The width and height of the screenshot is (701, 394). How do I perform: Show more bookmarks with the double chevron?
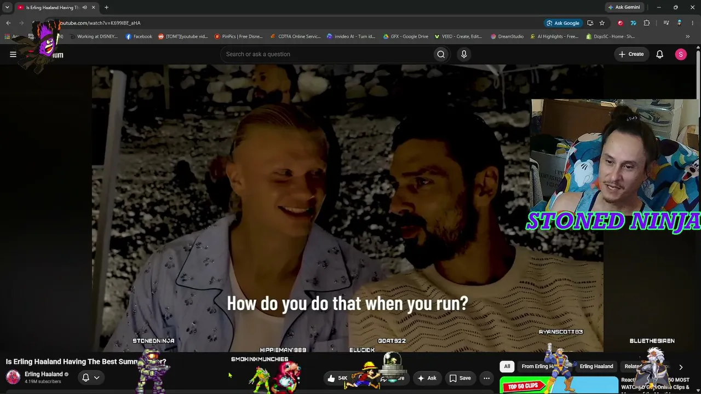tap(688, 37)
